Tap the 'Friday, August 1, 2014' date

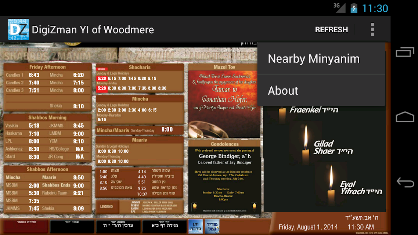[x=308, y=227]
